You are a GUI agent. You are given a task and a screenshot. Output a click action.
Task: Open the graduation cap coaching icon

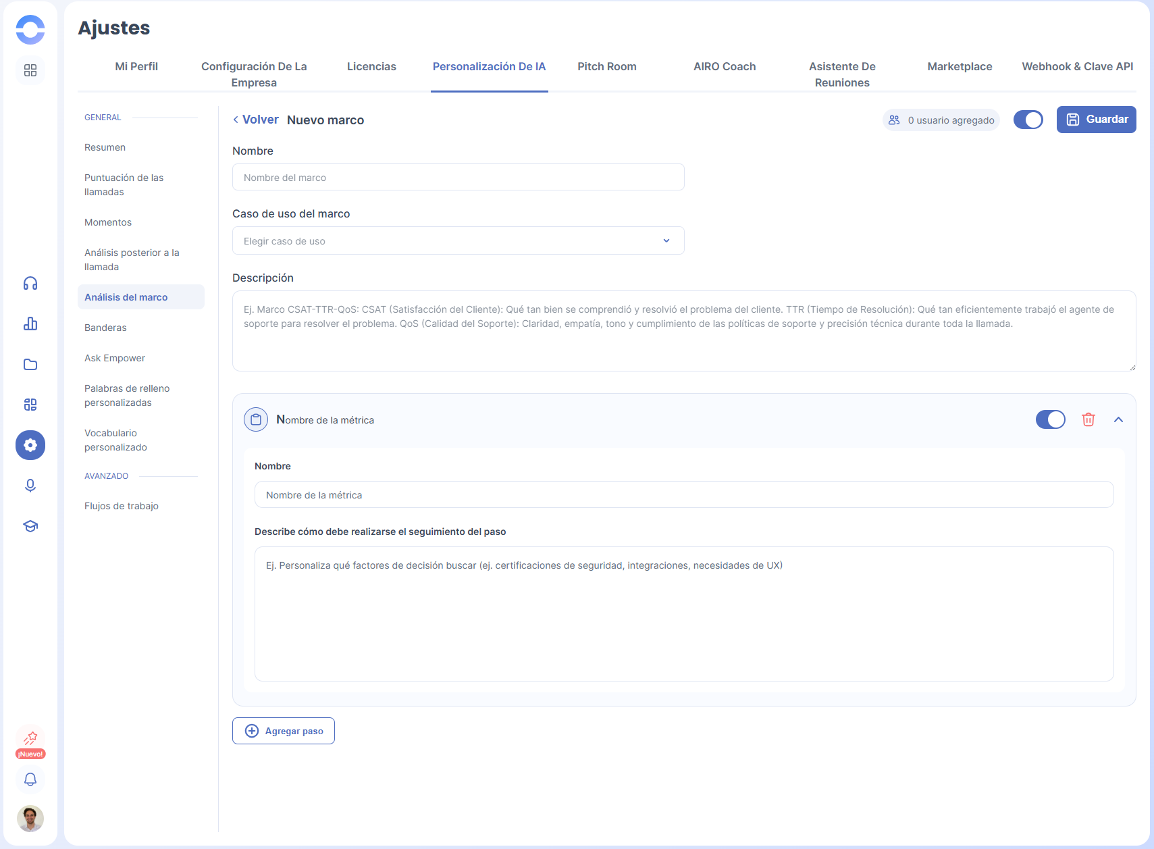(30, 526)
